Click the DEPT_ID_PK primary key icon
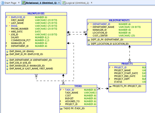The height and width of the screenshot is (113, 155). click(x=89, y=40)
